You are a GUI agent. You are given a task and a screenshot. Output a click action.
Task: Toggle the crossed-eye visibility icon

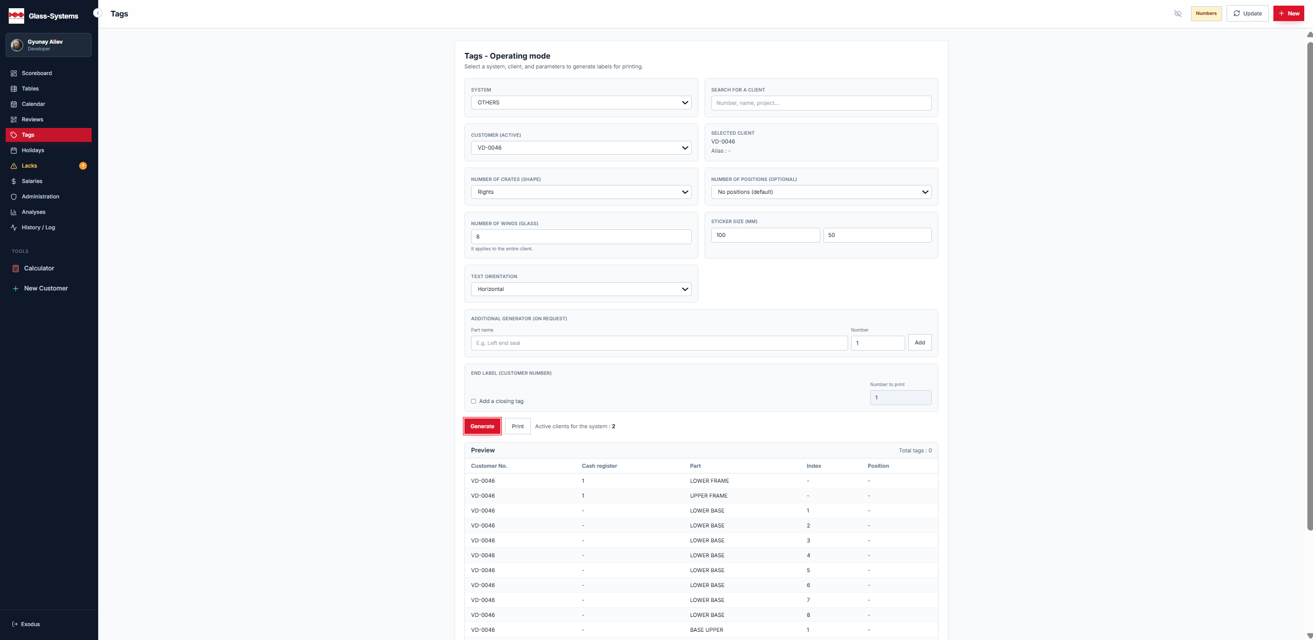click(1178, 13)
